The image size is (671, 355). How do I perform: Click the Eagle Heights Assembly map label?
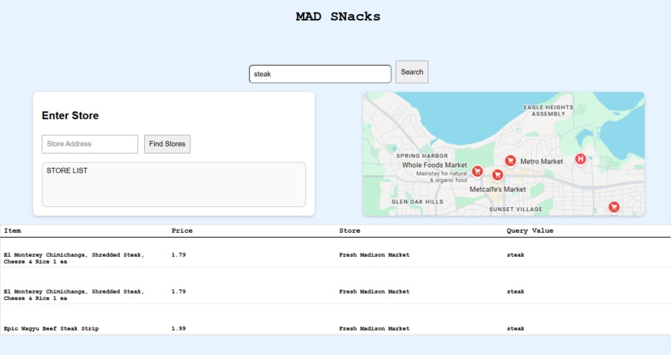coord(548,111)
